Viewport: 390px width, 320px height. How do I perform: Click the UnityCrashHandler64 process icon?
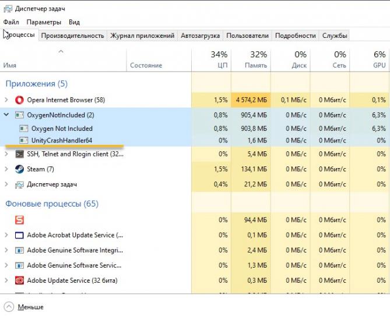tap(24, 141)
